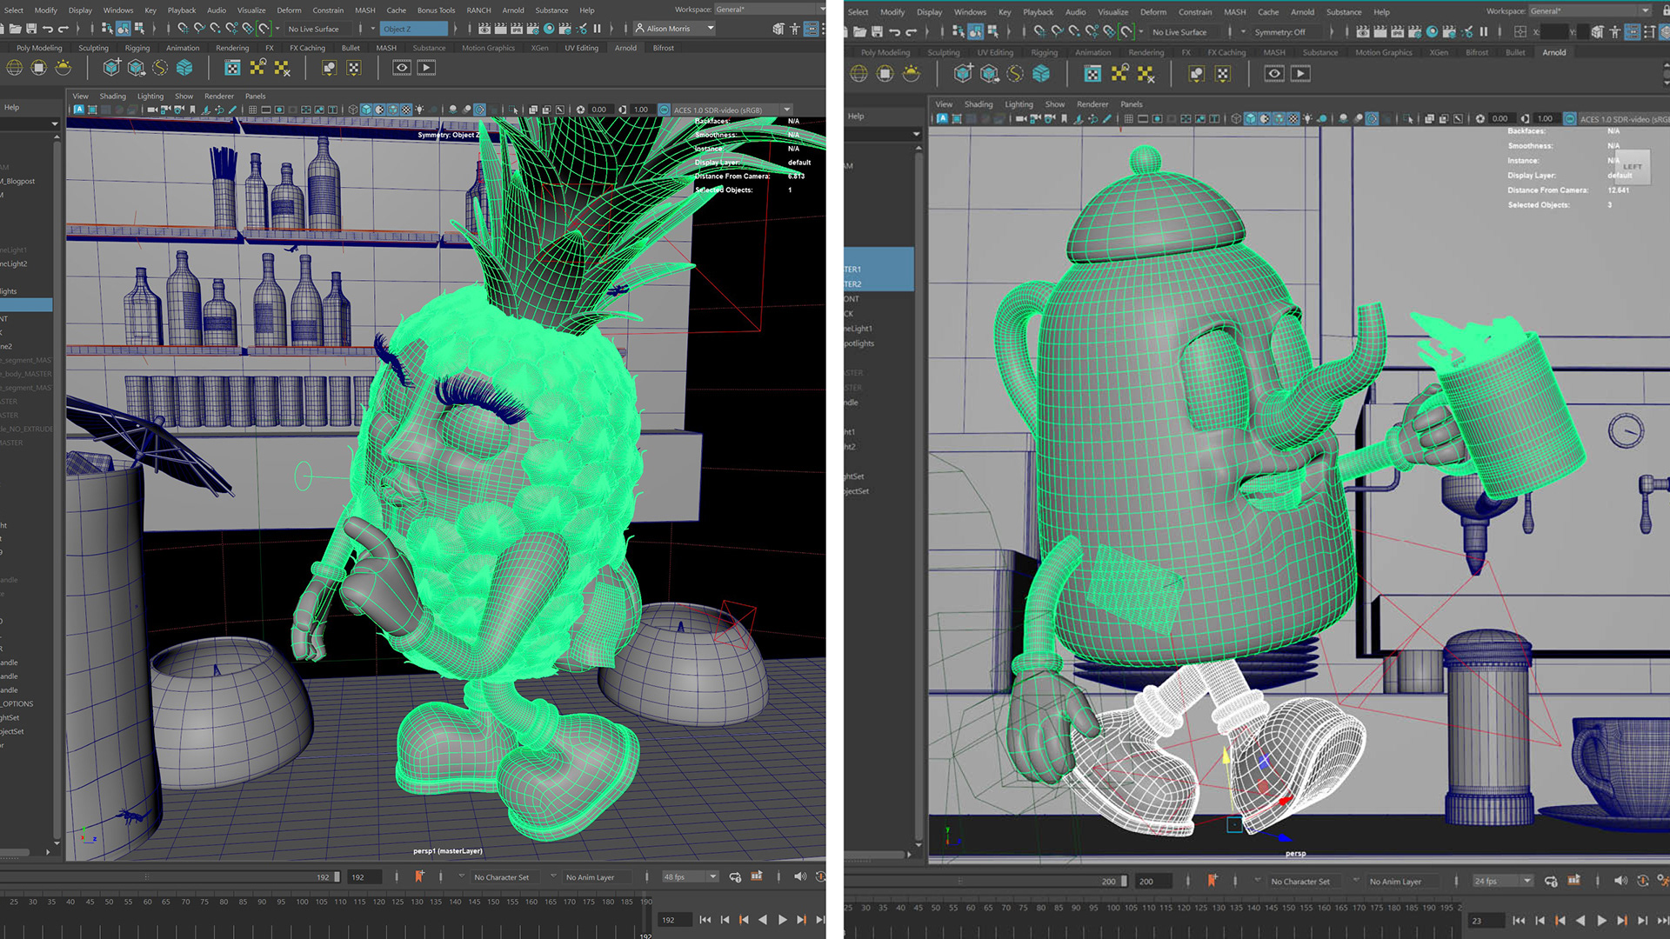
Task: Open the Bonus Tools menu
Action: tap(435, 10)
